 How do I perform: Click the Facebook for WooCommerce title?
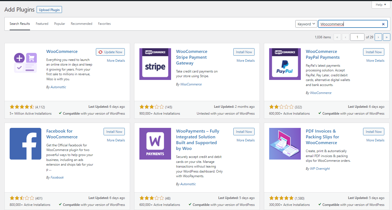pyautogui.click(x=62, y=134)
